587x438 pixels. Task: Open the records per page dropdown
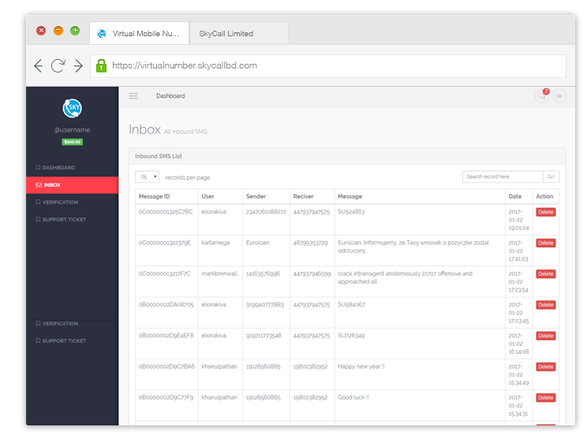147,176
